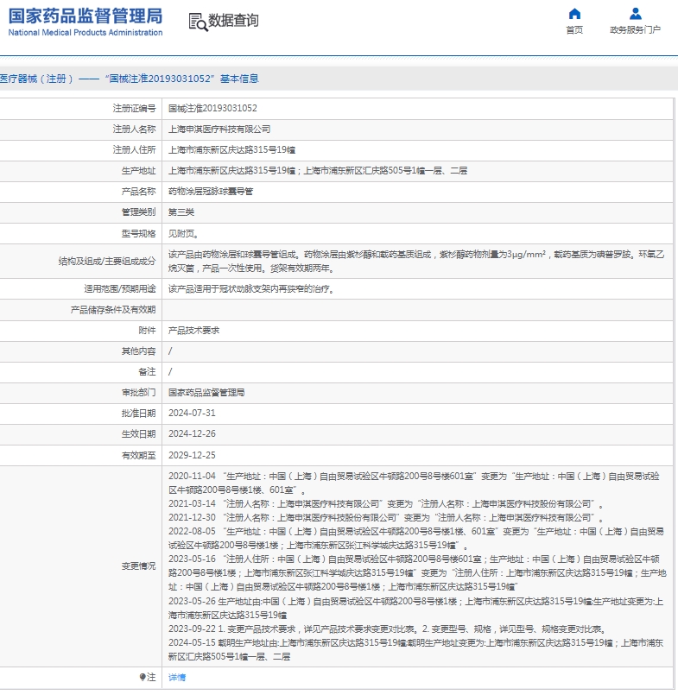Click the 其他内容 row label
Viewport: 678px width, 695px height.
tap(139, 351)
